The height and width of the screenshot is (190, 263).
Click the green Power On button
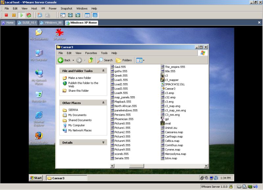[21, 15]
